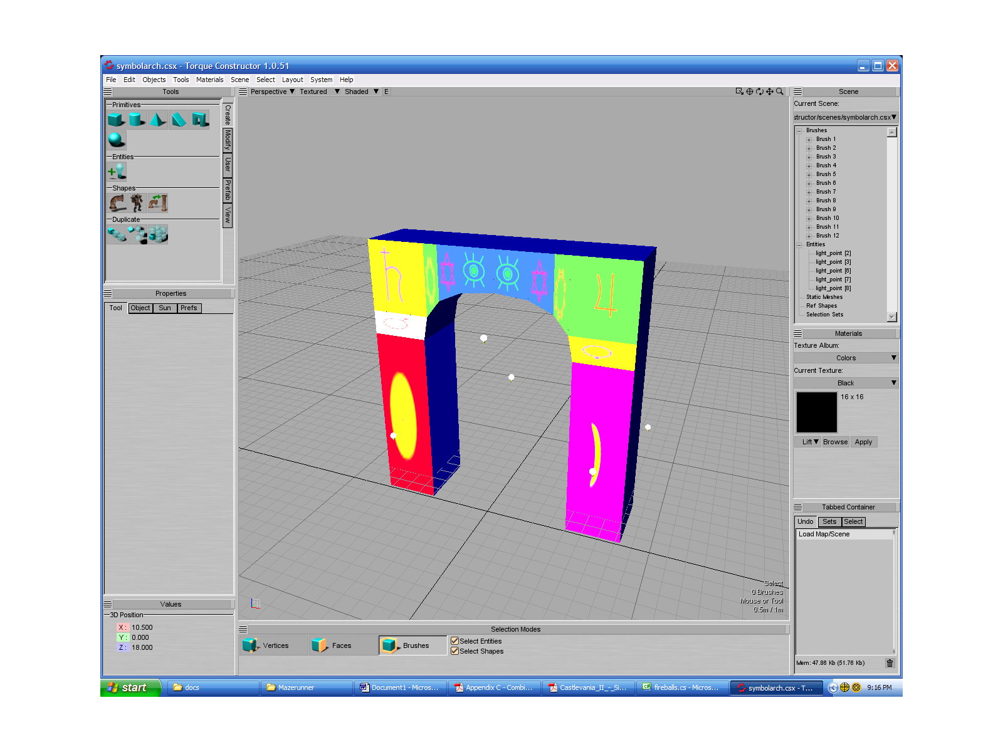This screenshot has height=752, width=1003.
Task: Click the E button in viewport toolbar
Action: tap(386, 91)
